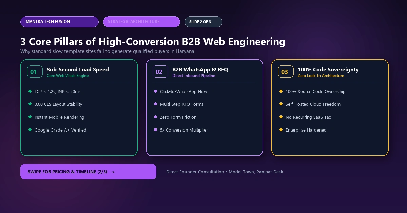Click the purple bullet beside Zero Form Friction
The width and height of the screenshot is (407, 213).
(155, 117)
